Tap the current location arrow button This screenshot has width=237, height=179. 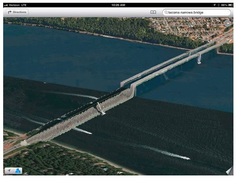point(9,171)
